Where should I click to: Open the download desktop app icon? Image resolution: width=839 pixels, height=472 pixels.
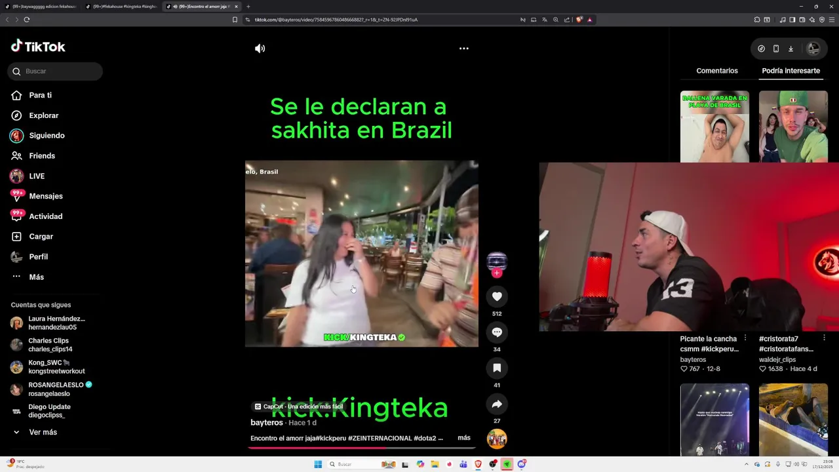click(x=790, y=49)
